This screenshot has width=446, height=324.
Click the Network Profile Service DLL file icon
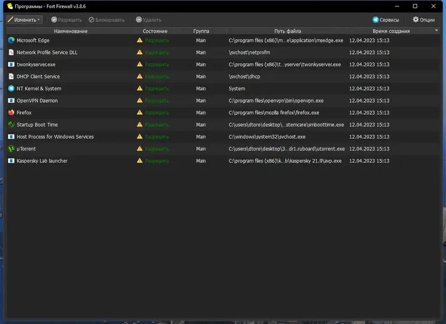[x=11, y=52]
